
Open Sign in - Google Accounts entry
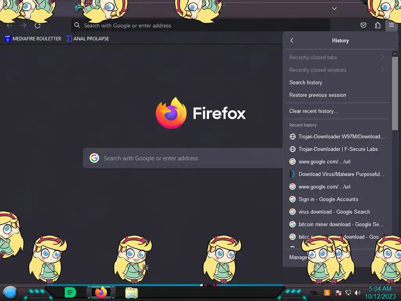337,199
